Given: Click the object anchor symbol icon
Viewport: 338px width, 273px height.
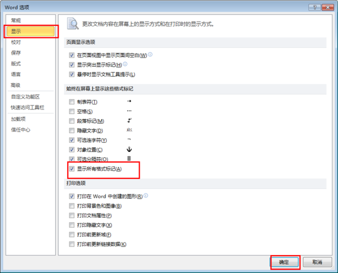Looking at the screenshot, I should coord(129,149).
